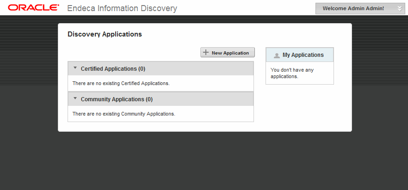Select the Community Applications (0) header
The width and height of the screenshot is (408, 190).
click(161, 99)
